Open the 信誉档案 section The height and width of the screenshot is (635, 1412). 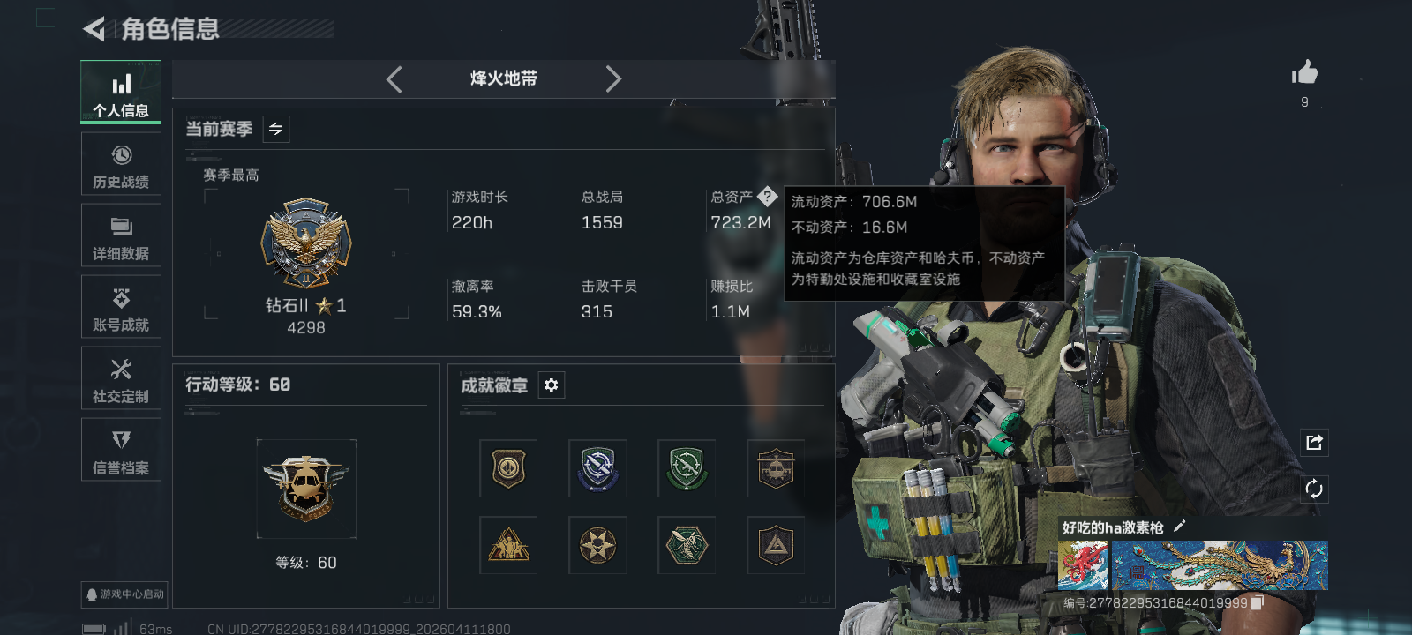pos(121,450)
